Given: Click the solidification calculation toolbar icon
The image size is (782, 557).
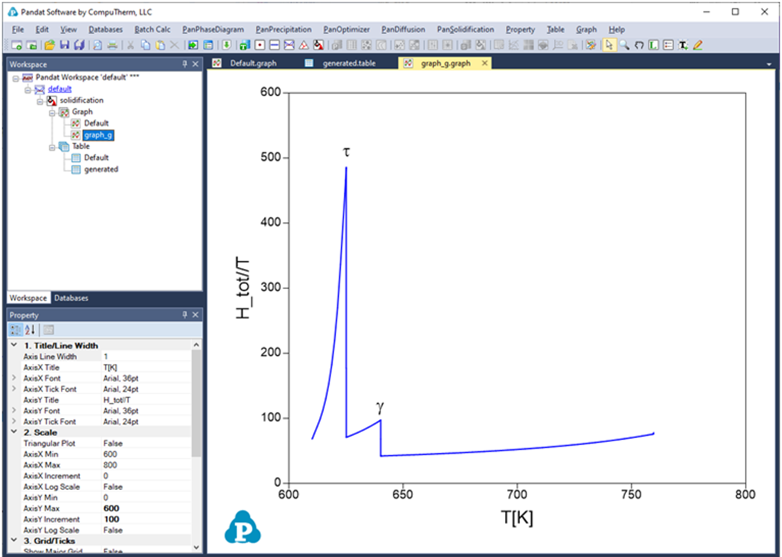Looking at the screenshot, I should (318, 45).
